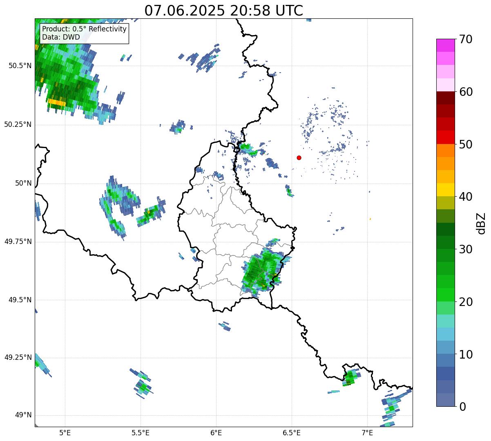Screen dimensions: 491x441
Task: Click the 'Data: DWD' text
Action: (x=61, y=37)
